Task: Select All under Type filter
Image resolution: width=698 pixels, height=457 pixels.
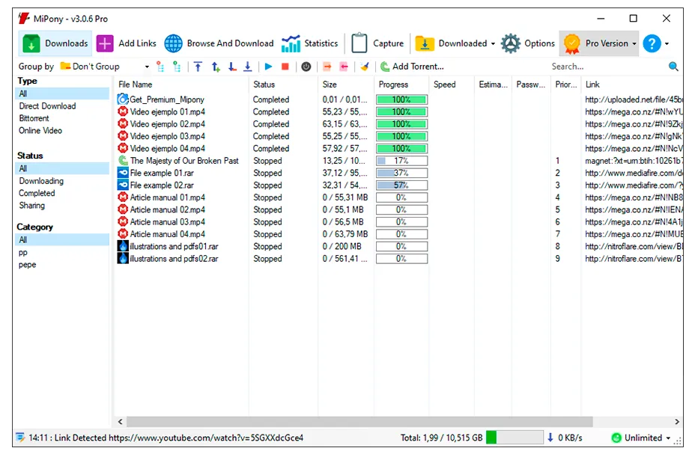Action: pos(62,93)
